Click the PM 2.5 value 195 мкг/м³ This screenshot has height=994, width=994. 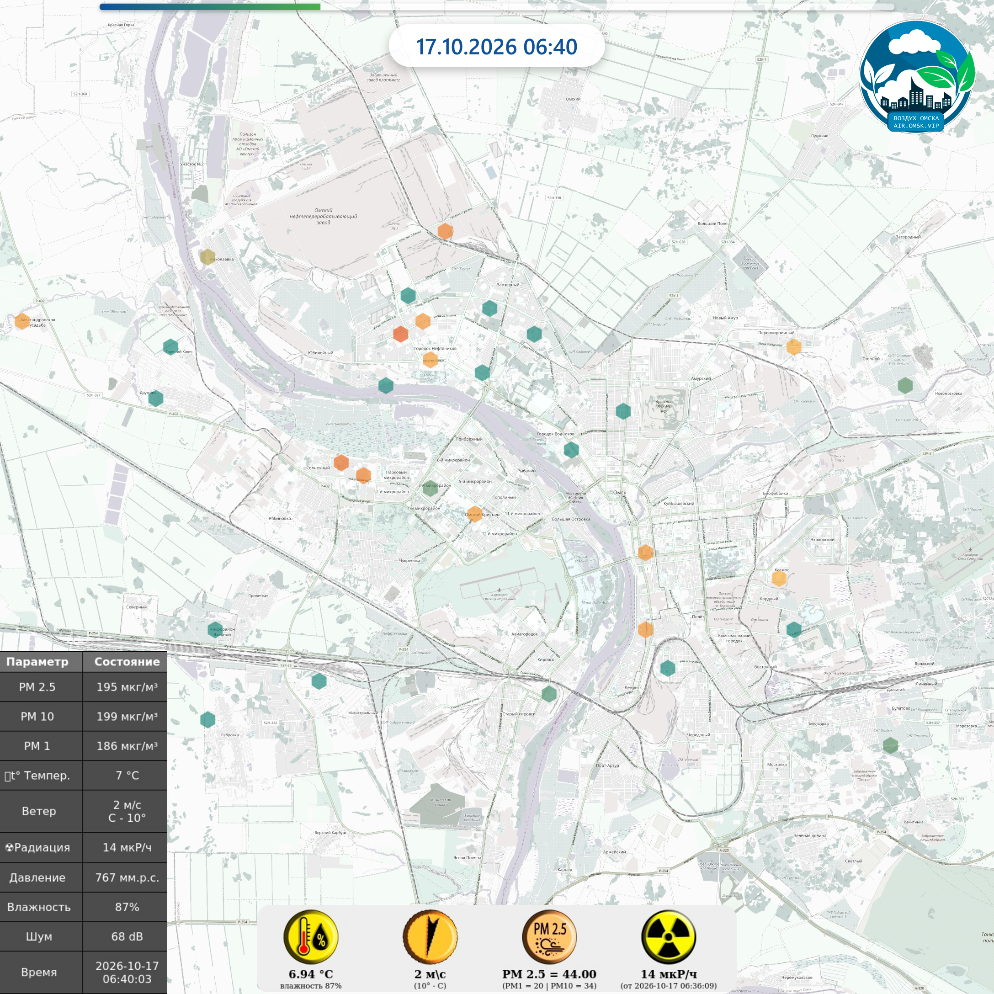[x=127, y=687]
